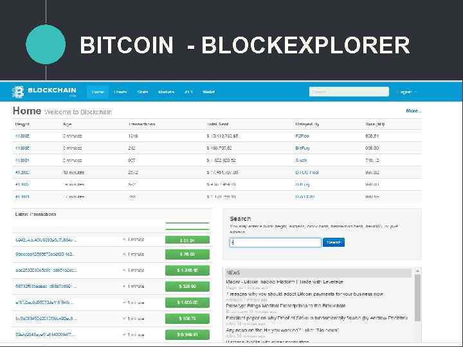Click the Relayed By column header
Image resolution: width=463 pixels, height=347 pixels.
point(307,124)
